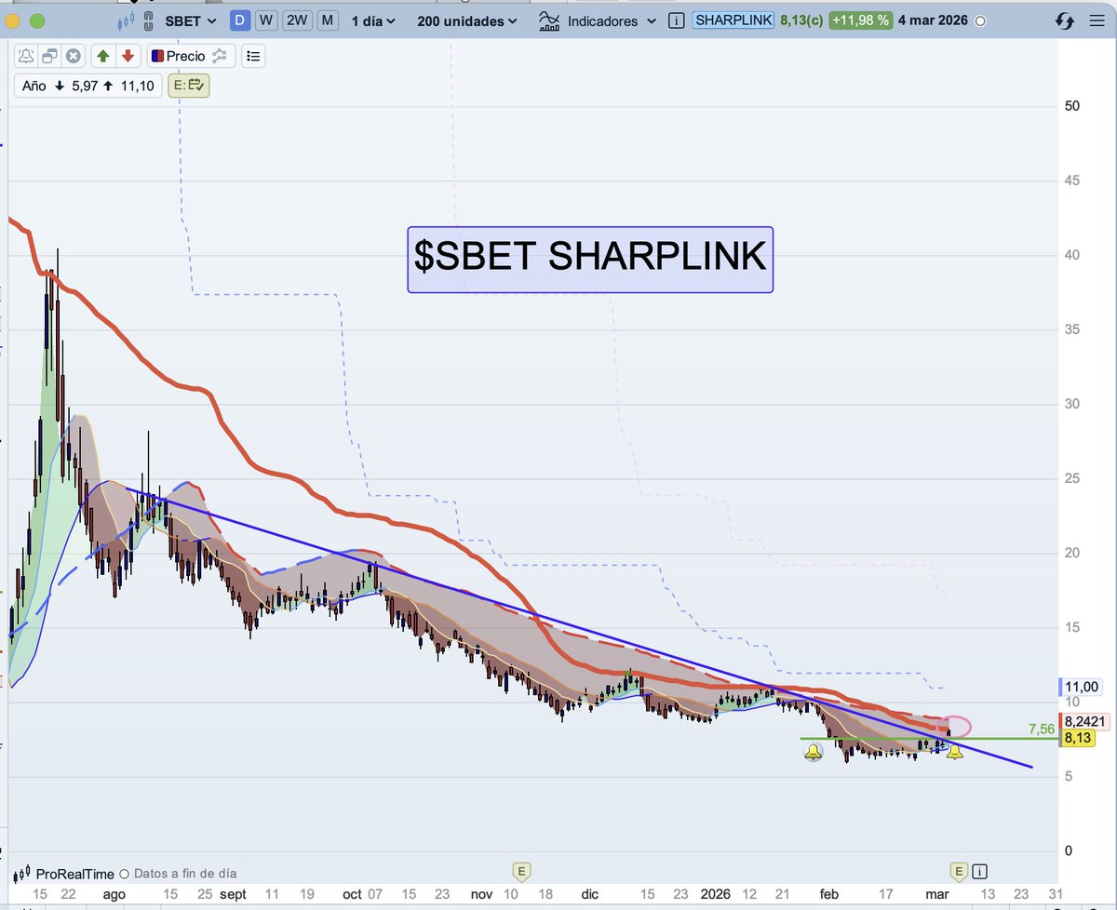Toggle the E earnings marker button
1117x910 pixels.
pyautogui.click(x=189, y=86)
